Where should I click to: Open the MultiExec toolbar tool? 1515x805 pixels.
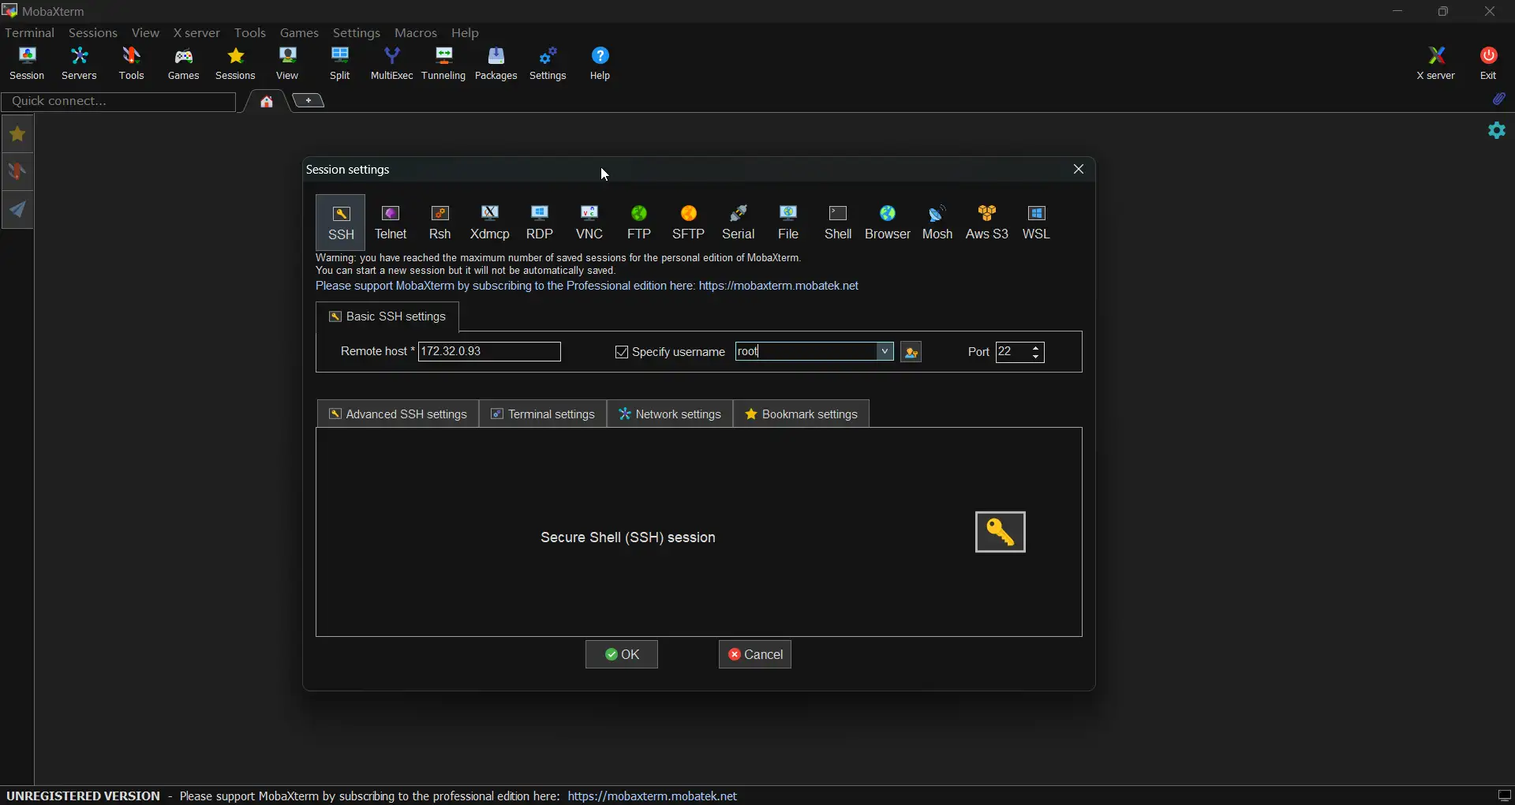coord(392,64)
